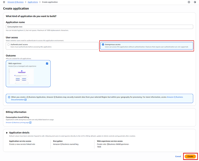This screenshot has width=199, height=161.
Task: Click the Cancel button
Action: click(x=178, y=156)
